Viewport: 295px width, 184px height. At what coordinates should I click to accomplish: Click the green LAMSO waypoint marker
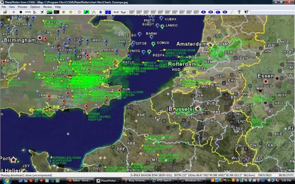[162, 26]
